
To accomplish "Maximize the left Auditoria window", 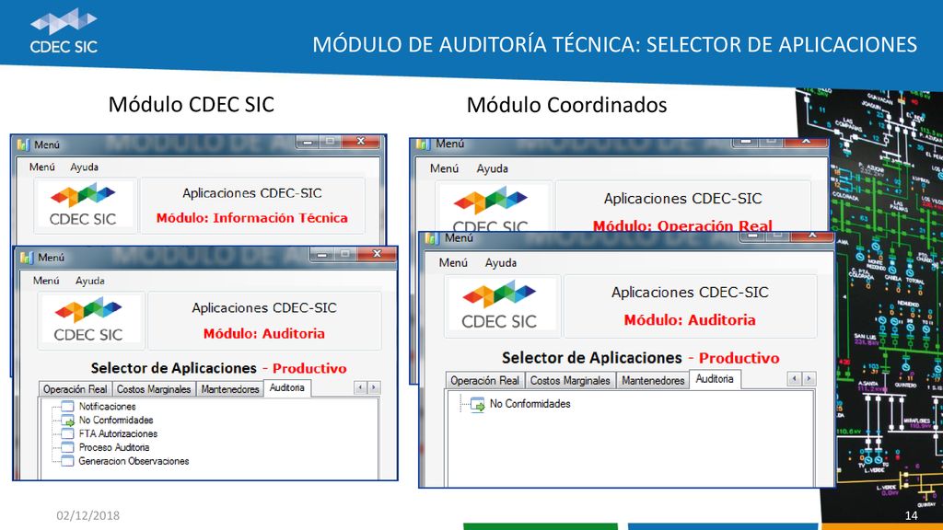I will (x=345, y=255).
